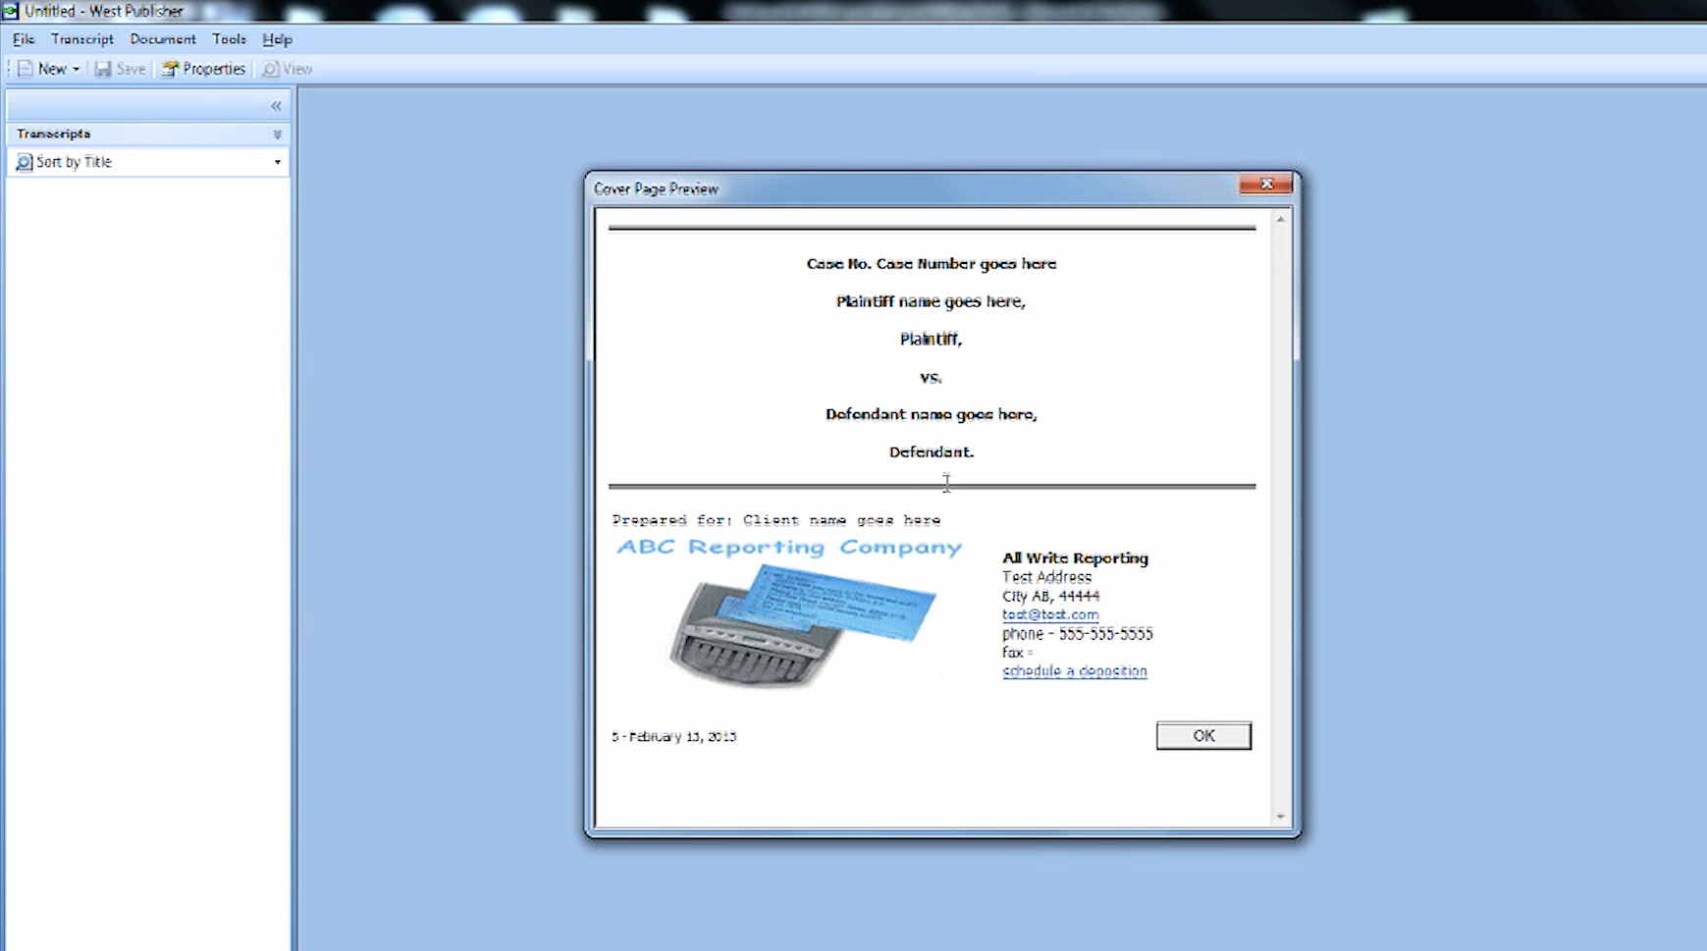Collapse the Transcripts panel section
This screenshot has width=1707, height=951.
click(277, 134)
